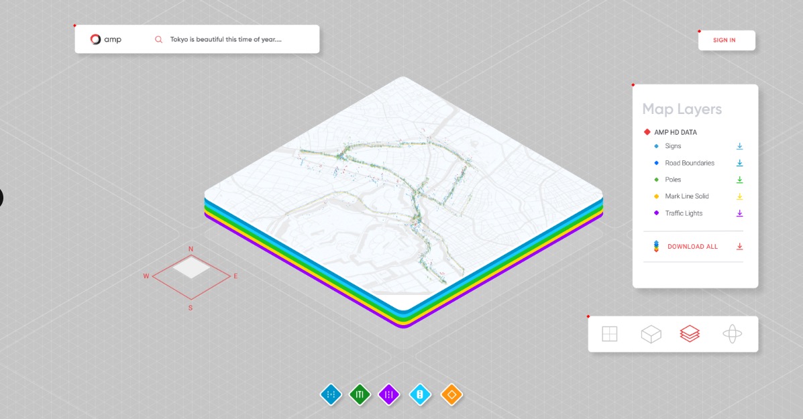Collapse the AMP HD DATA group
Screen dimensions: 803x419
[x=675, y=132]
